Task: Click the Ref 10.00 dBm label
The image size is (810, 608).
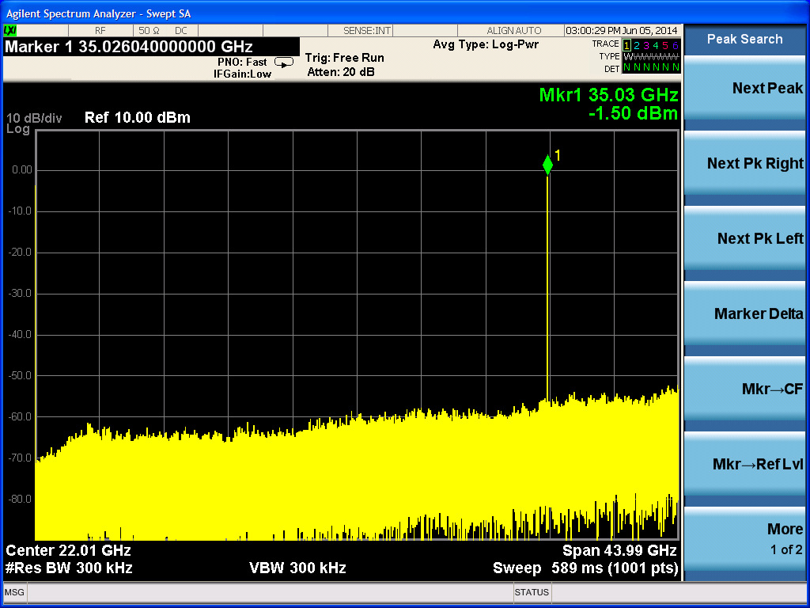Action: click(138, 118)
